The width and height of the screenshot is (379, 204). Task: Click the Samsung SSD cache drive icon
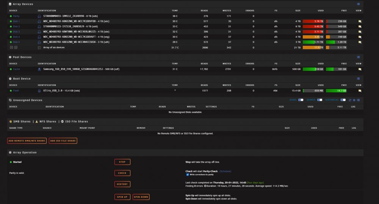[x=39, y=69]
